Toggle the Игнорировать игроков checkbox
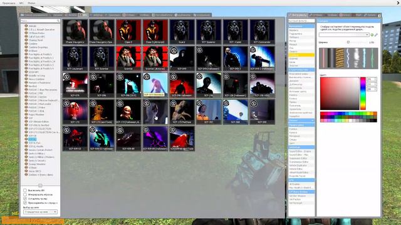 25,194
